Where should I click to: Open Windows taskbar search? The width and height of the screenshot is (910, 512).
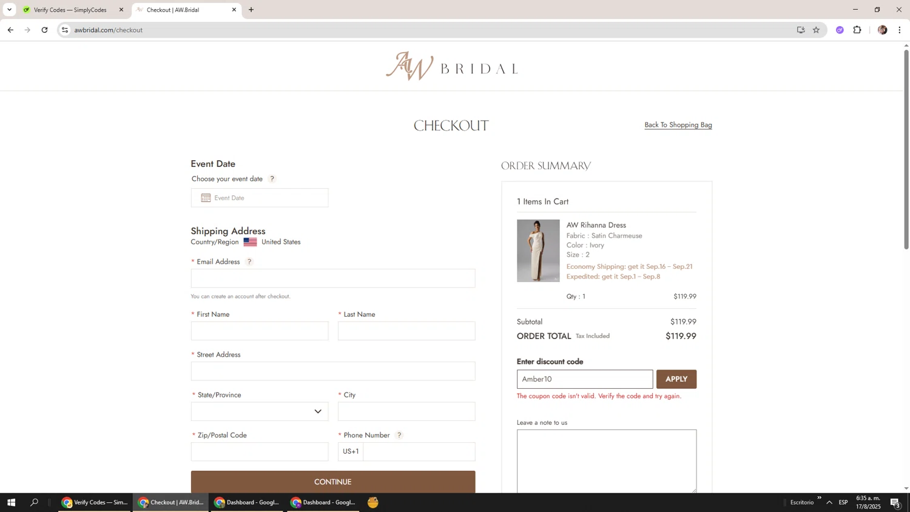(35, 502)
